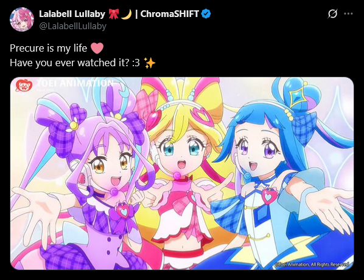Click the crescent moon emoji in name

click(126, 14)
